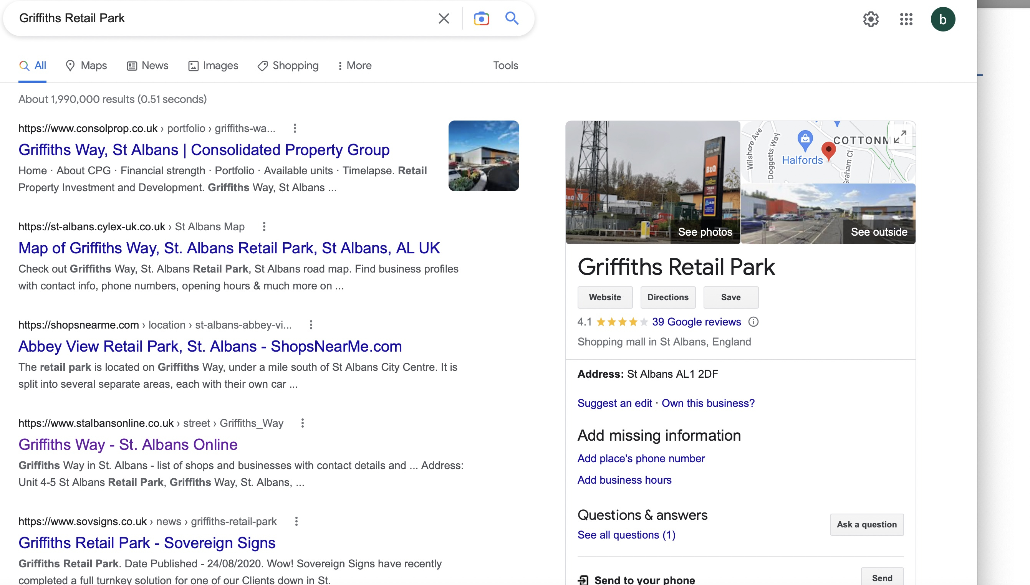Switch to the Images tab
The height and width of the screenshot is (585, 1030).
coord(213,66)
